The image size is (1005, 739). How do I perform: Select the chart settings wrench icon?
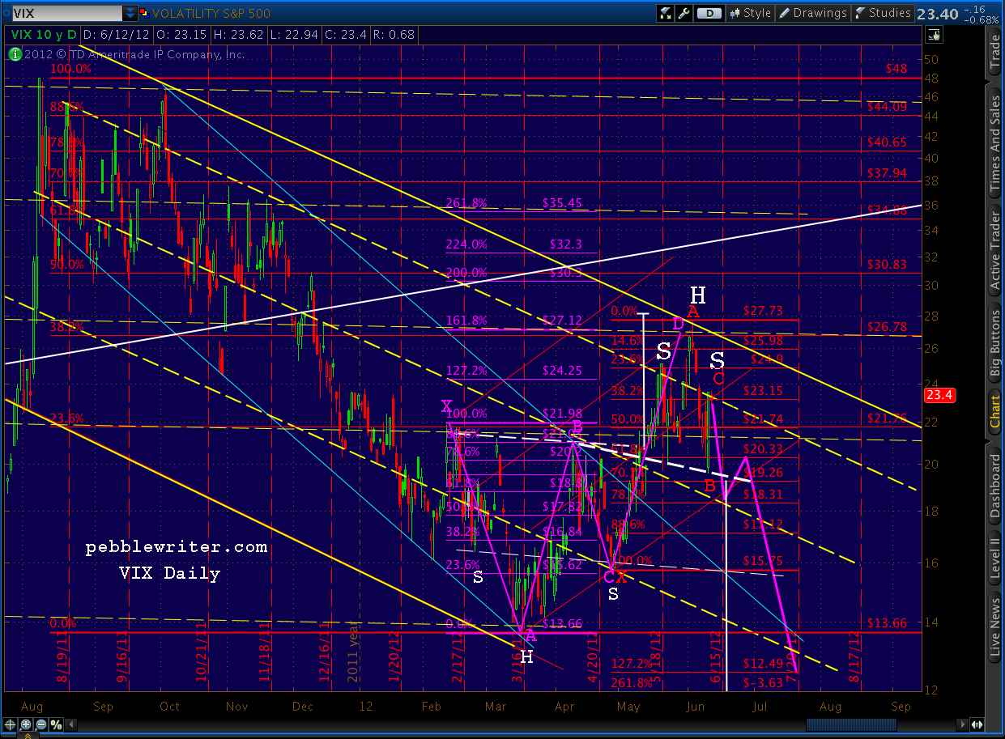(683, 12)
